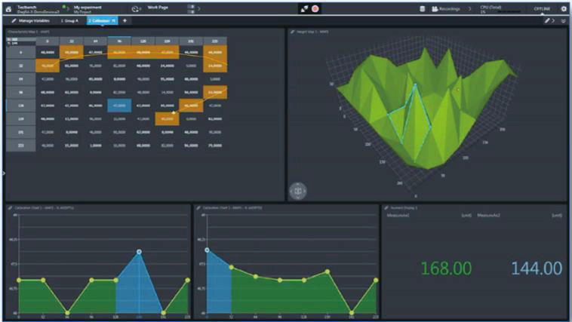Viewport: 572px width, 322px height.
Task: Expand the chevron after Work Page steppers
Action: [198, 9]
